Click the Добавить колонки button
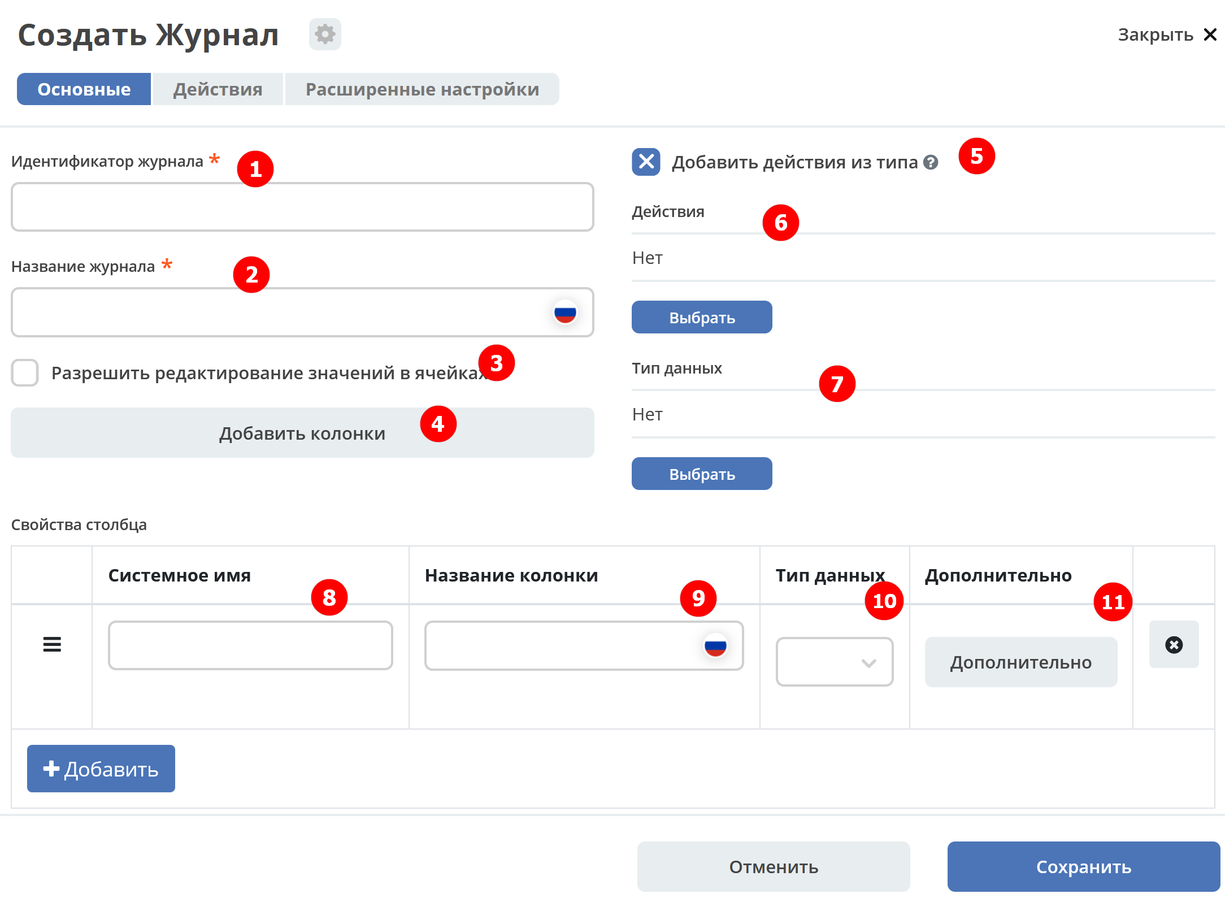1225x924 pixels. click(x=302, y=433)
